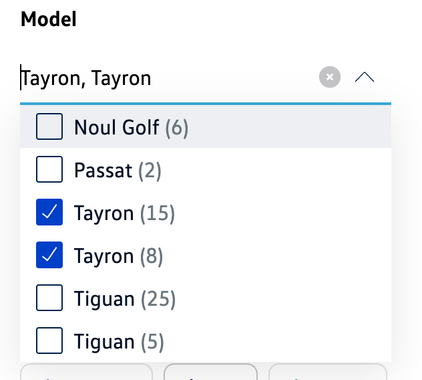This screenshot has width=422, height=380.
Task: Enable the Tiguan (25) checkbox
Action: tap(49, 298)
